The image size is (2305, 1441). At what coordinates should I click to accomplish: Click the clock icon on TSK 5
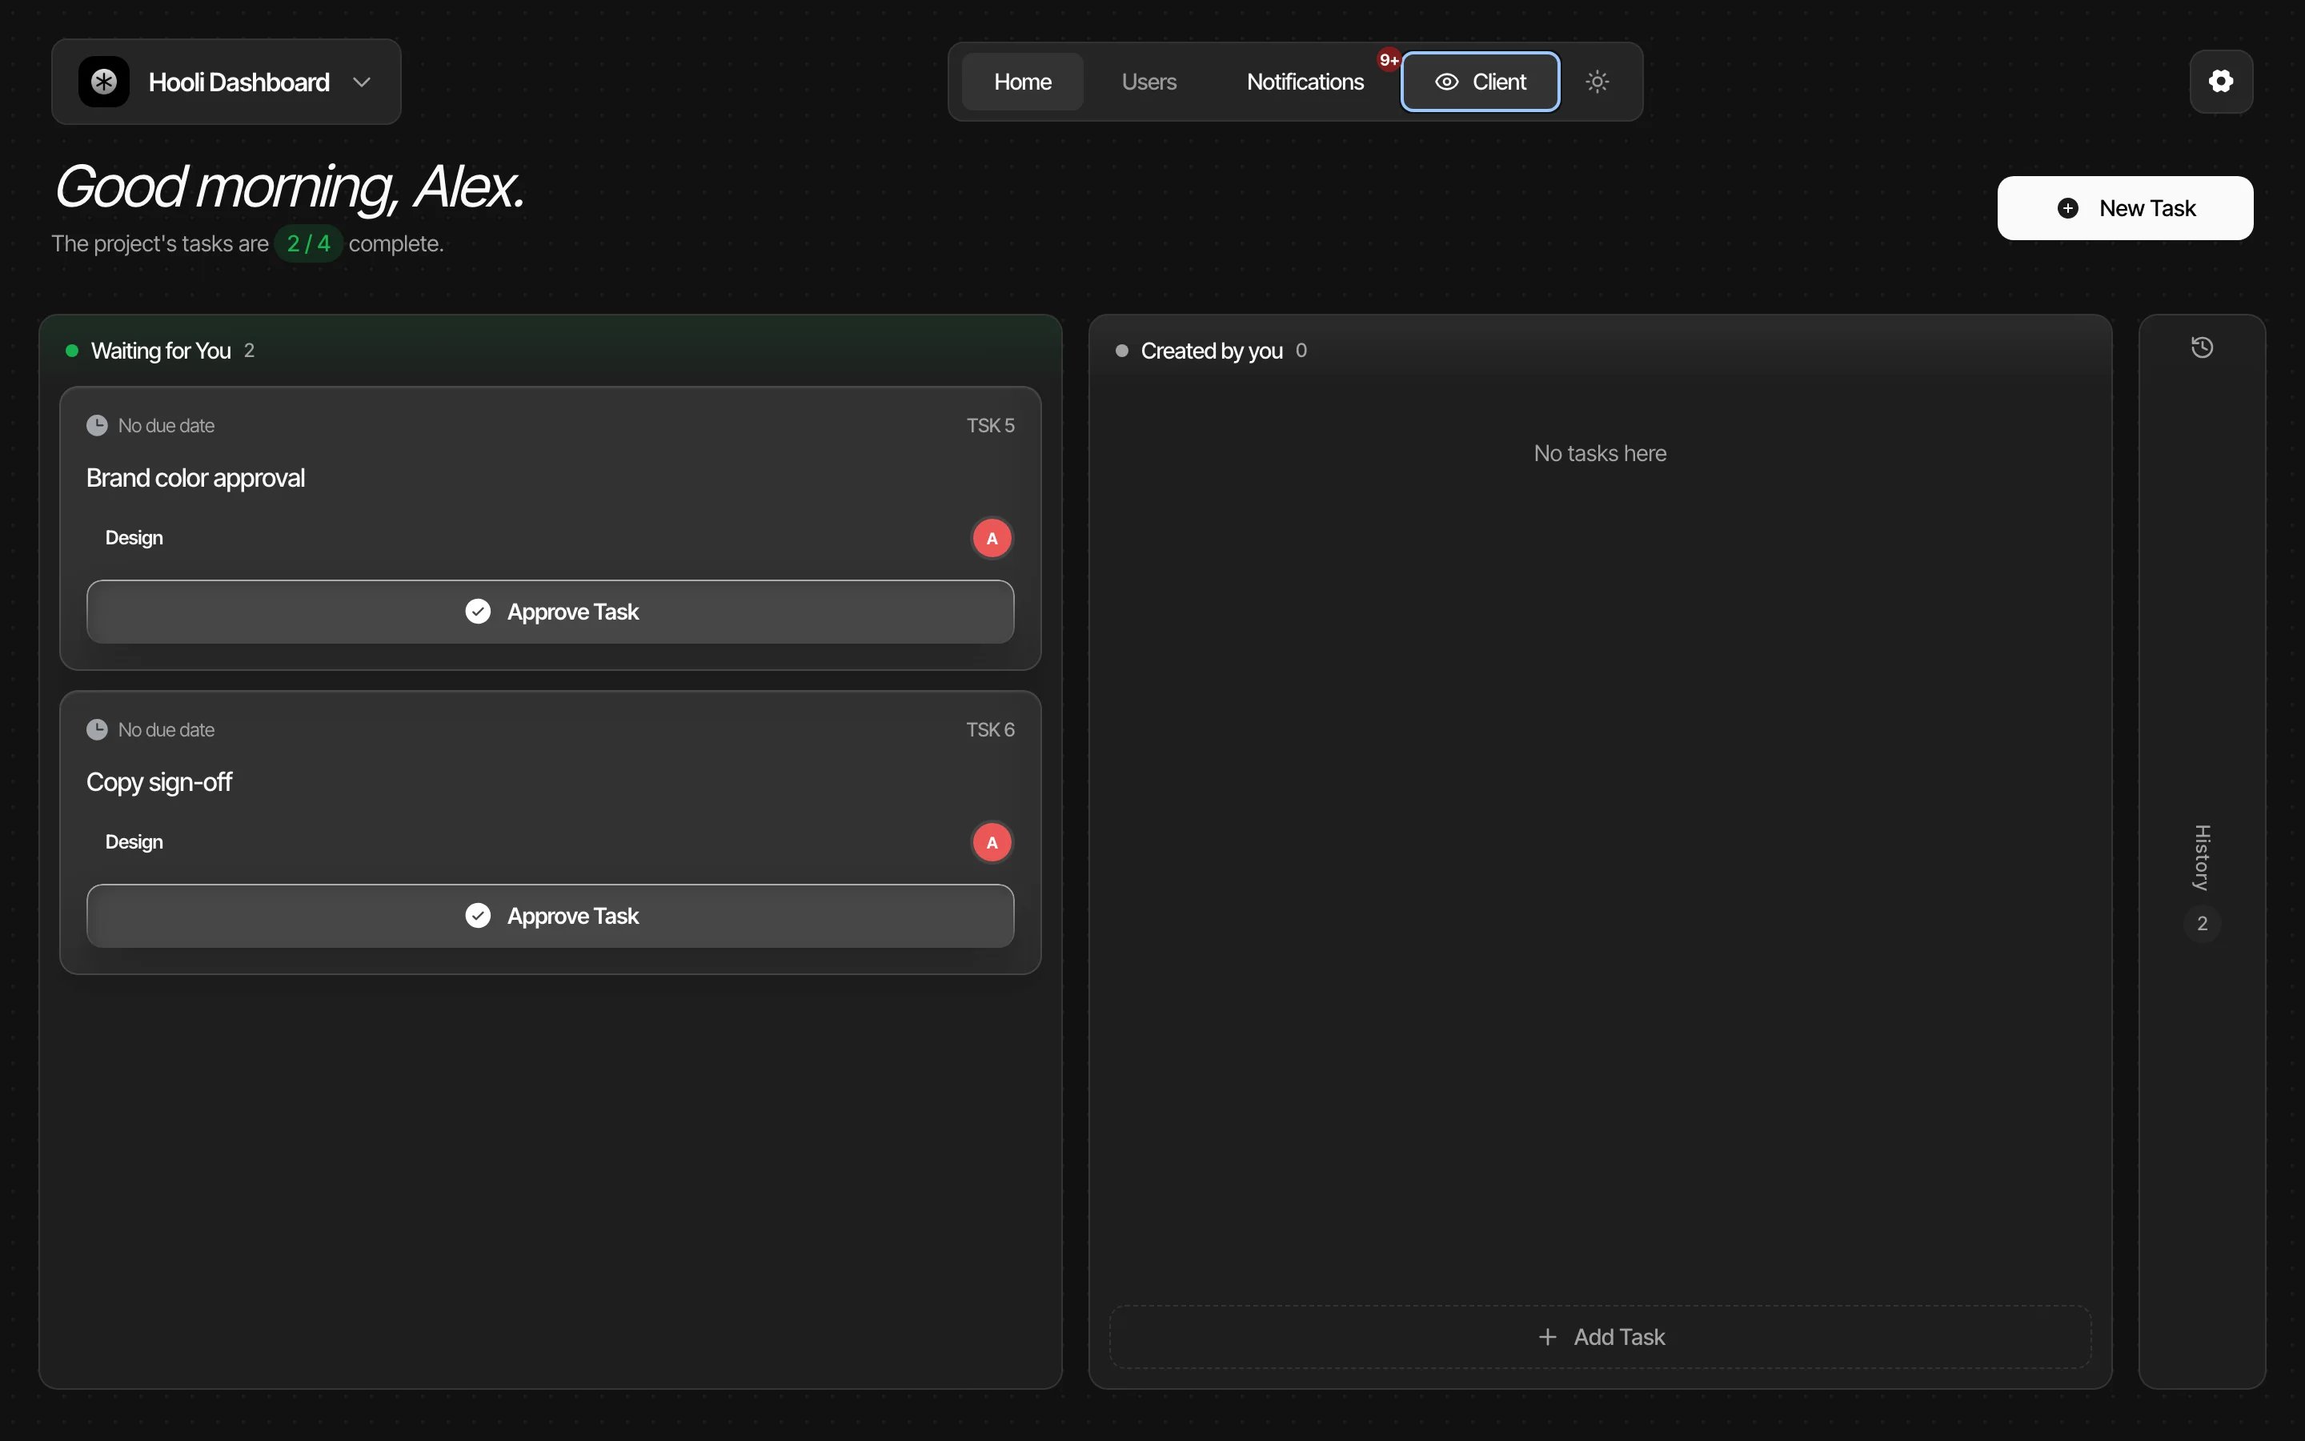click(97, 425)
